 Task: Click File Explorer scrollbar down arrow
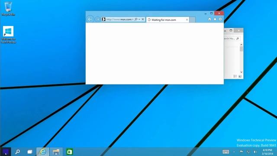[x=242, y=72]
